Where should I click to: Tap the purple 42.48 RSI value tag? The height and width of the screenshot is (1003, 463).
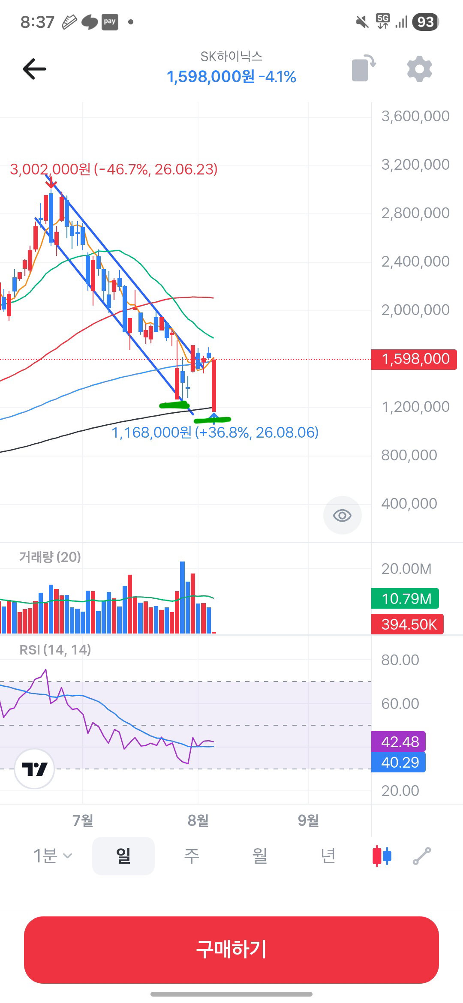click(398, 742)
